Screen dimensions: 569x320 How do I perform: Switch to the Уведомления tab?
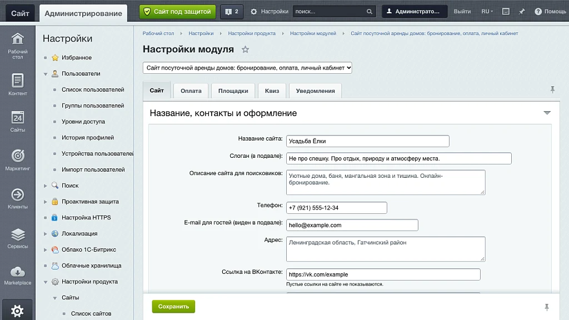tap(316, 91)
